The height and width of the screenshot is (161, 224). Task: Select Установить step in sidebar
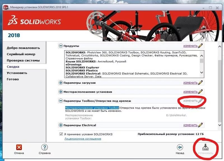[17, 73]
